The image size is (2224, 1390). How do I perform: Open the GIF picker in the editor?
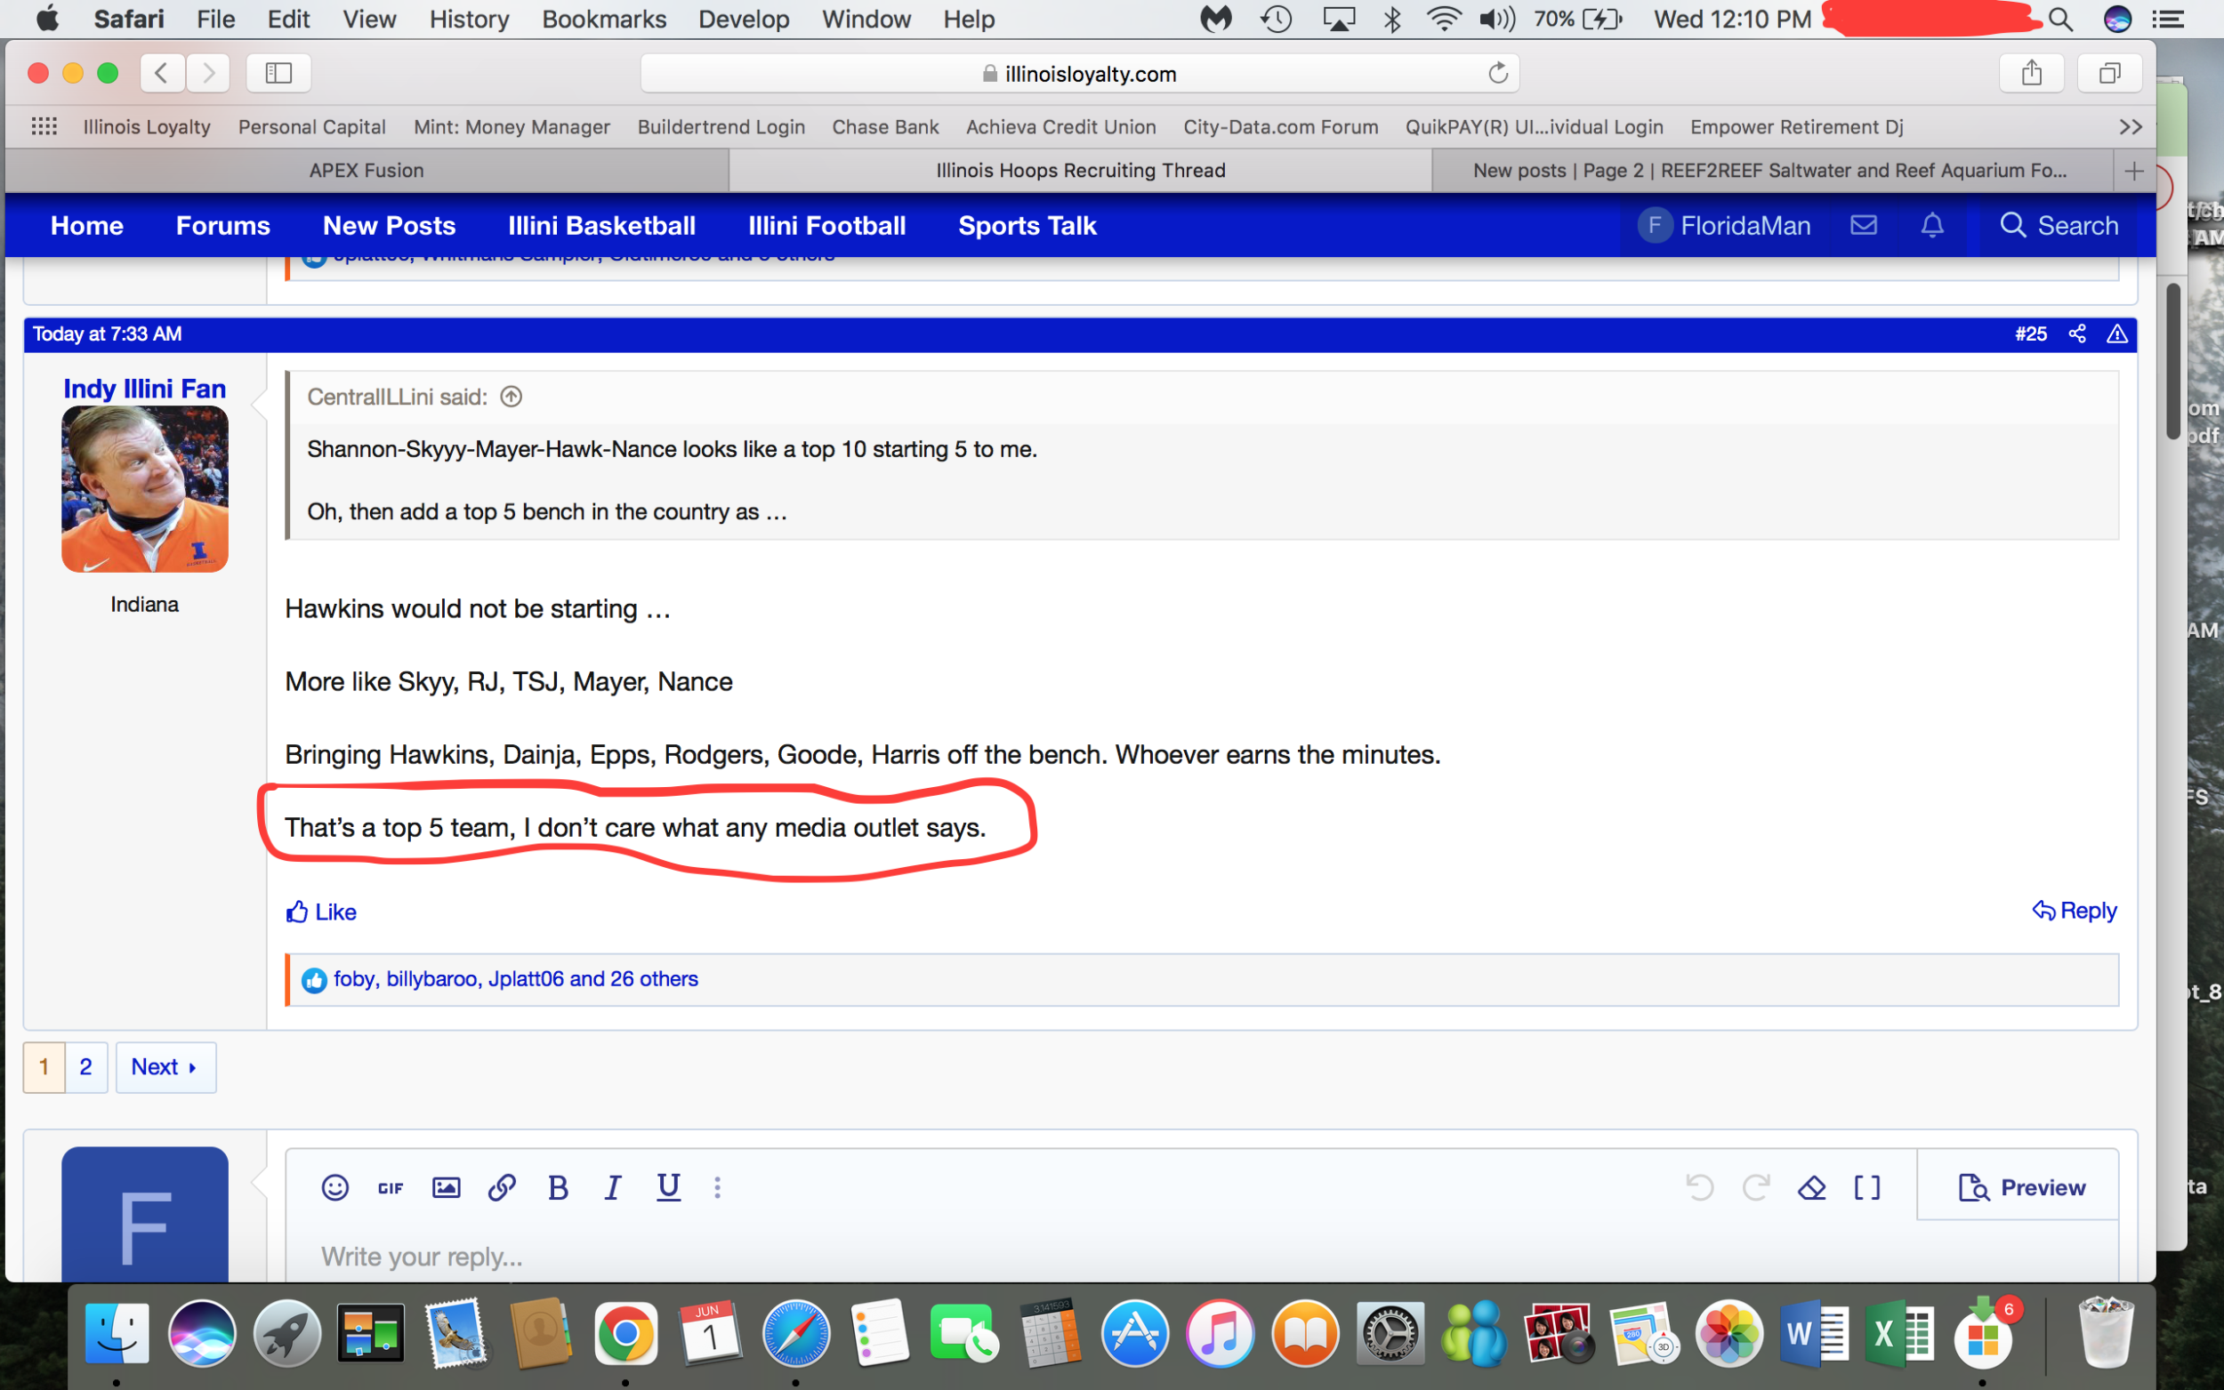coord(391,1188)
